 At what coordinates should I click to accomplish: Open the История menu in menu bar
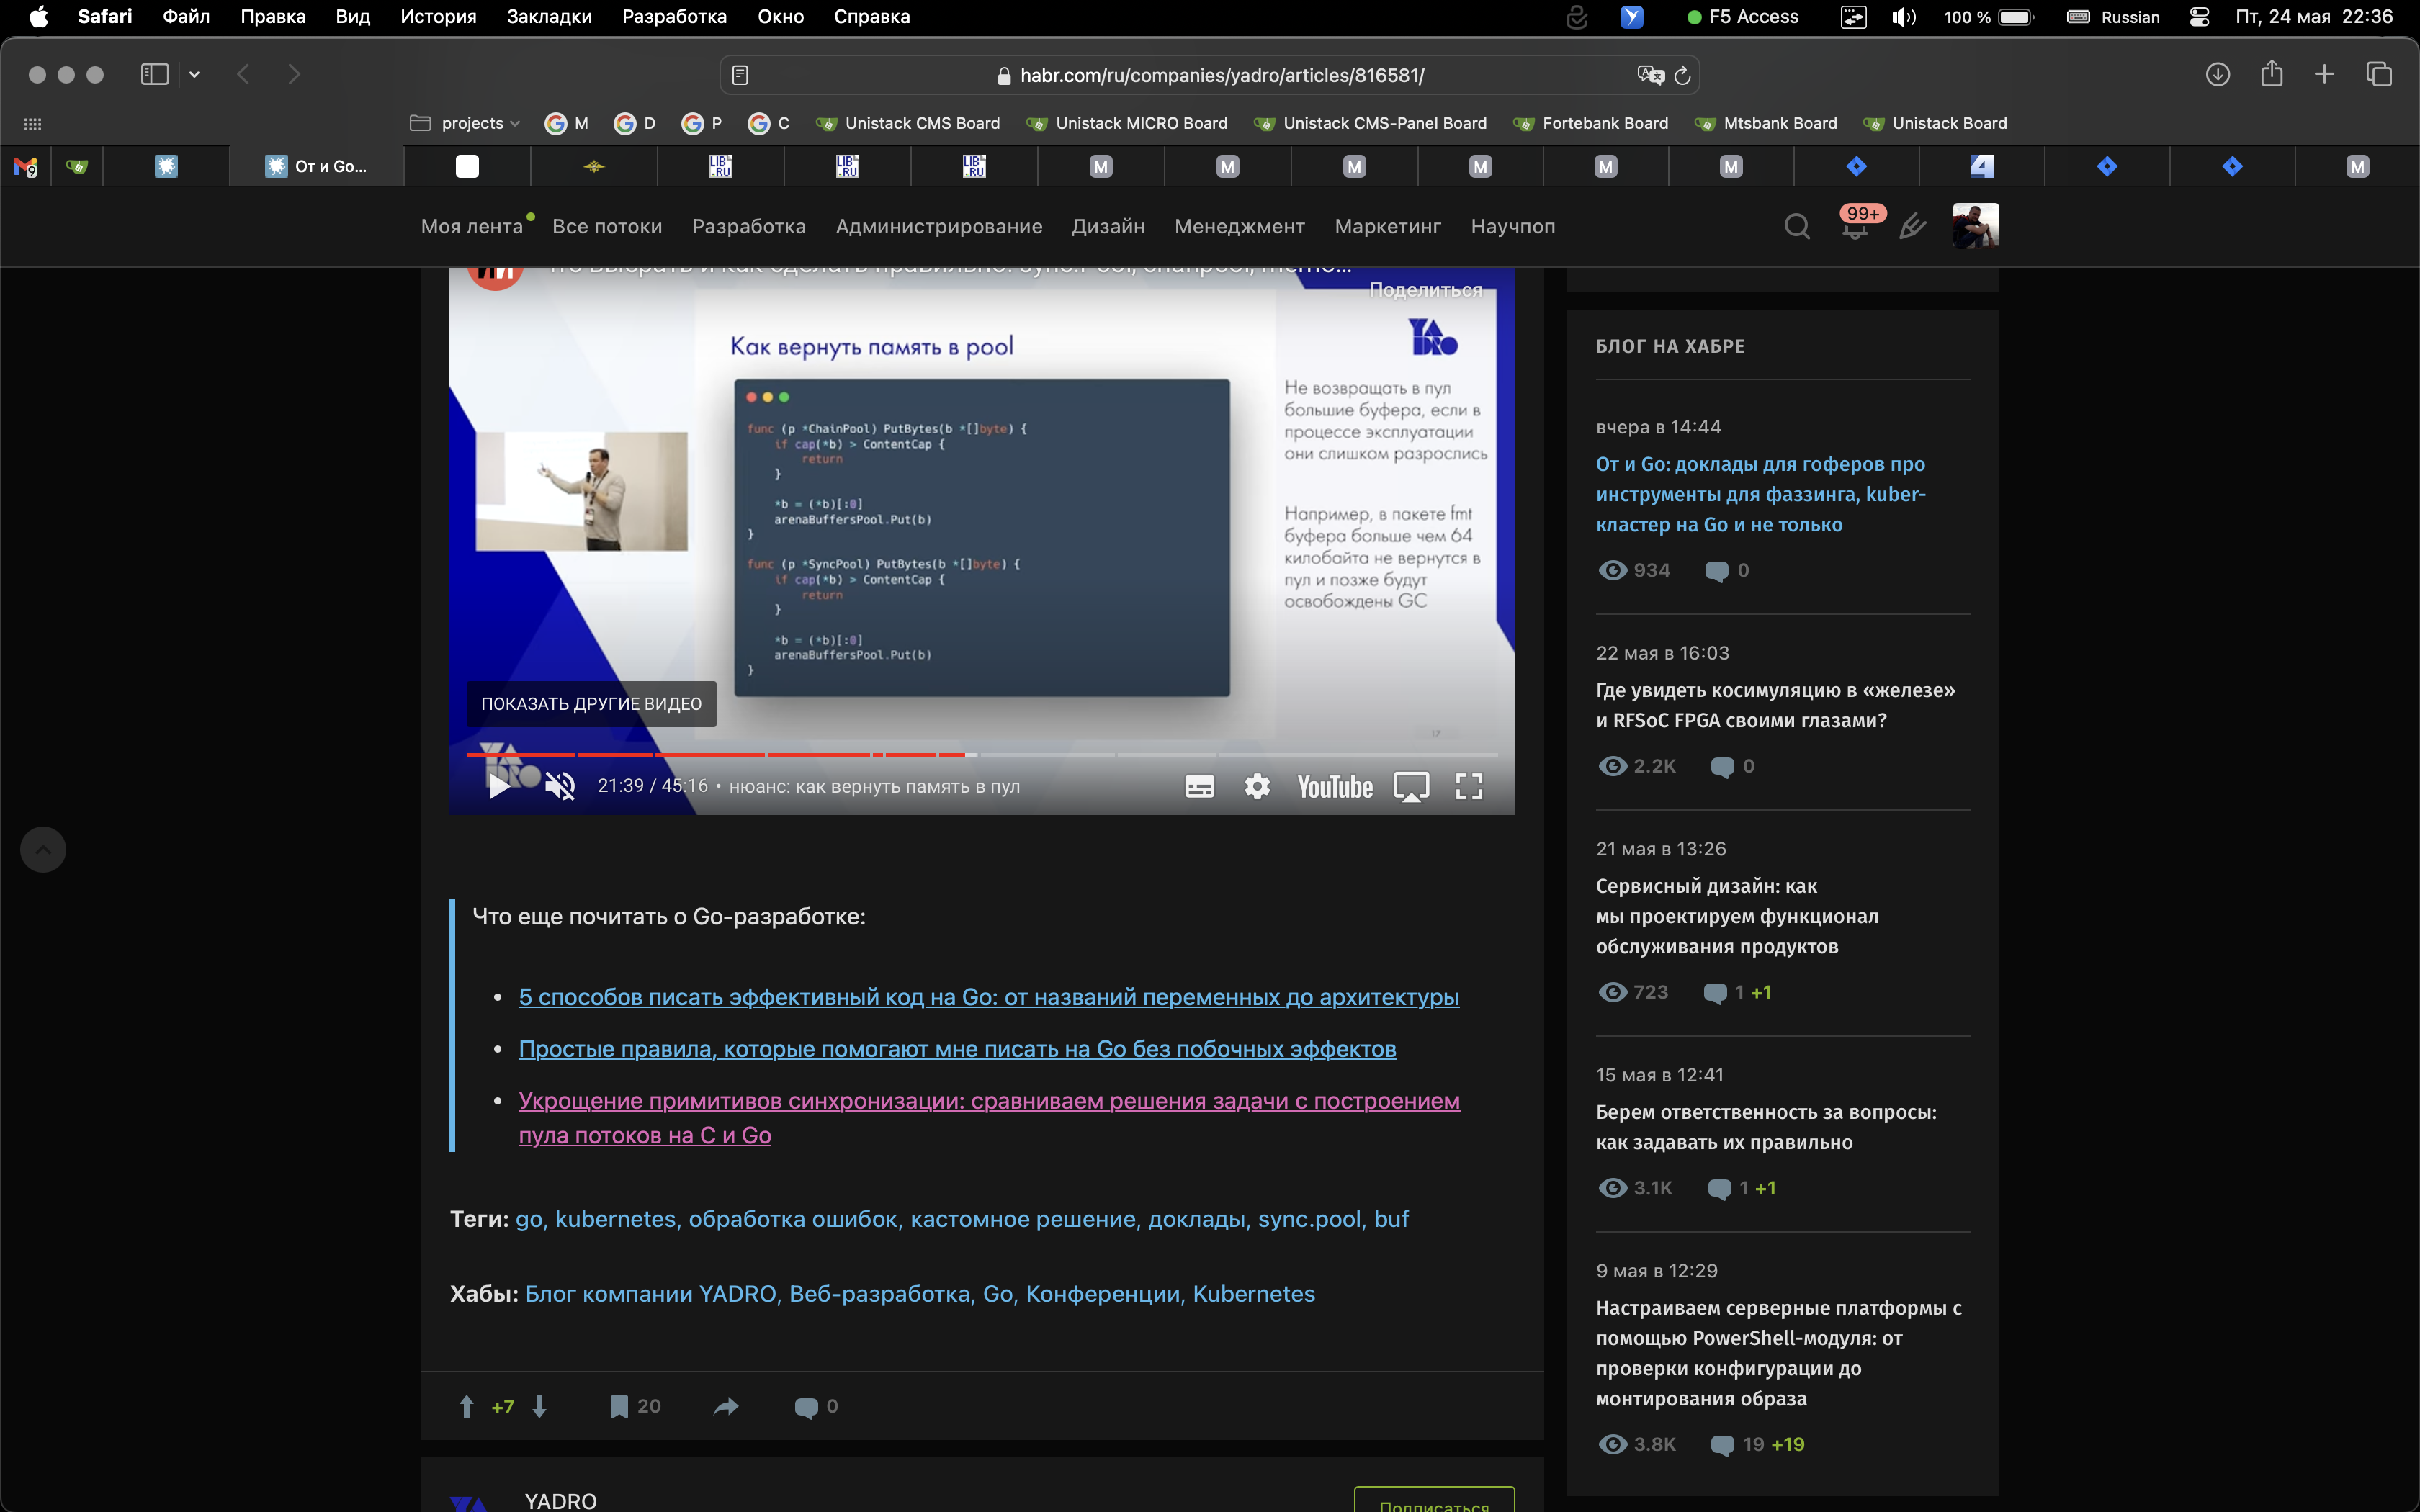click(x=438, y=17)
